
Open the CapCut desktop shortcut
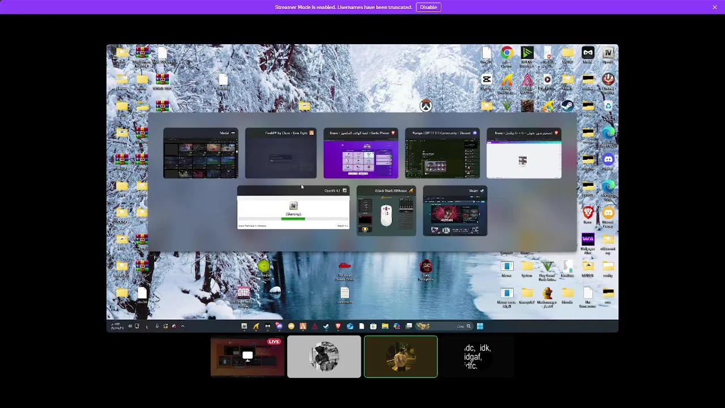click(487, 79)
